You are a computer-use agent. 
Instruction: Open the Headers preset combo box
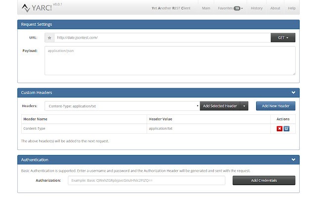point(122,106)
